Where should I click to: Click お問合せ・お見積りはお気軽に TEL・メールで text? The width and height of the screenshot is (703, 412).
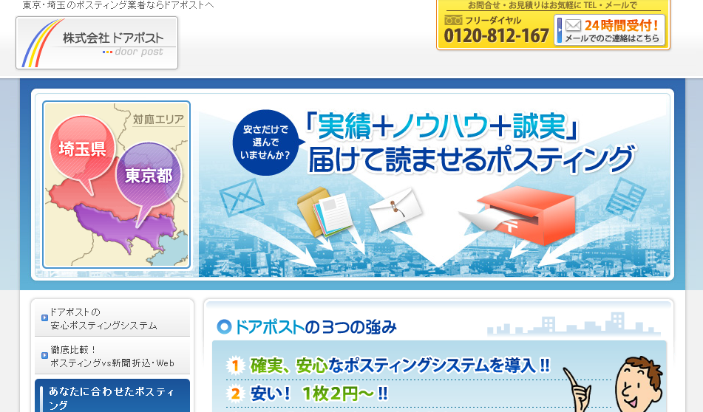click(x=552, y=5)
